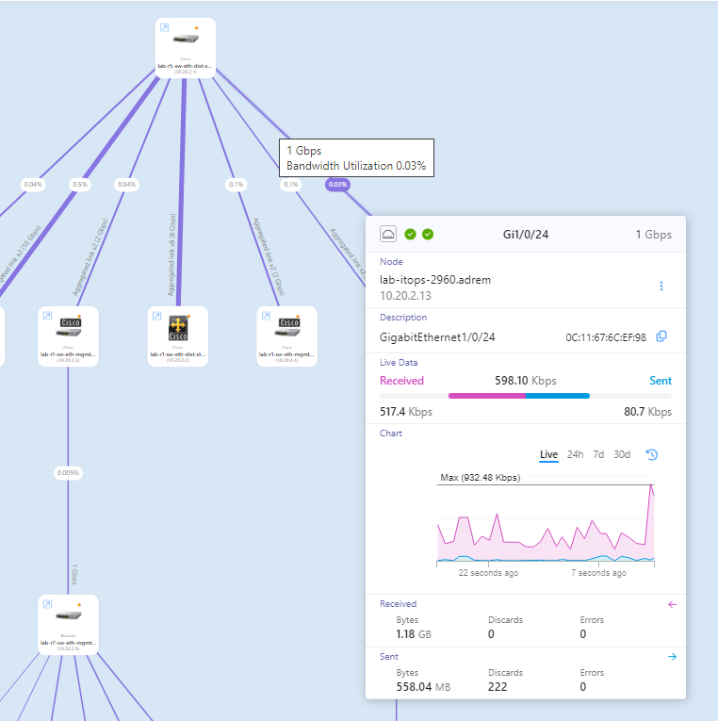The height and width of the screenshot is (721, 718).
Task: Switch chart to 30d tab
Action: (x=622, y=454)
